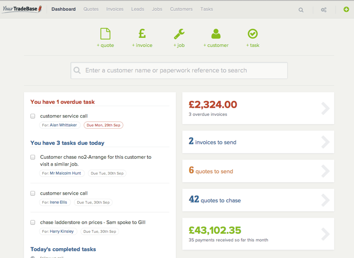
Task: Click the 42 quotes to chase text
Action: [x=215, y=200]
